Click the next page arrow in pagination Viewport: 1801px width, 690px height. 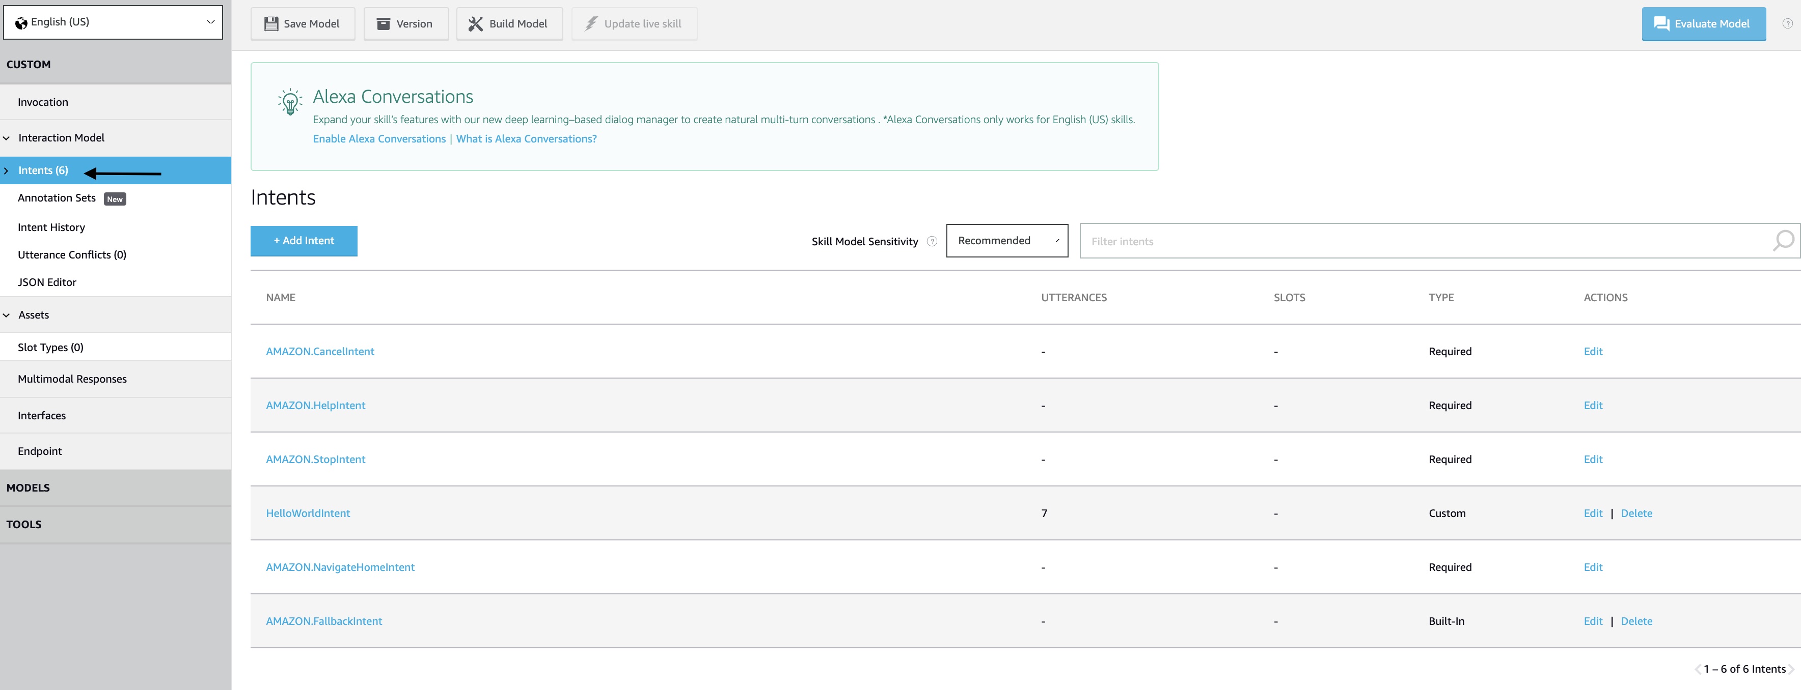(1790, 669)
